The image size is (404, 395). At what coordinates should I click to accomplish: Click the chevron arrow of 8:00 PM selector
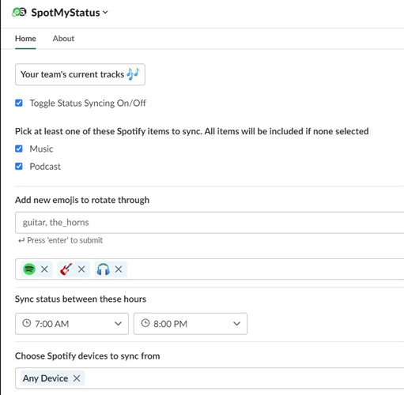pos(236,324)
